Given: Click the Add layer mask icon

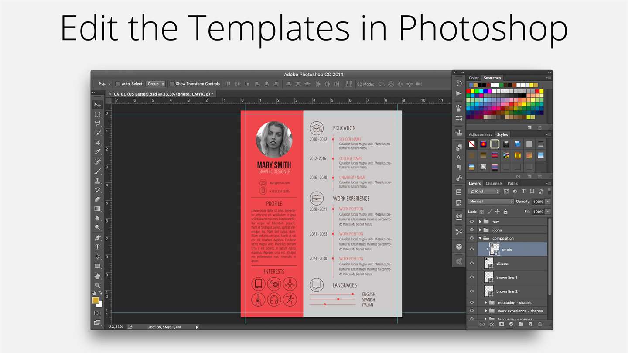Looking at the screenshot, I should coord(502,324).
